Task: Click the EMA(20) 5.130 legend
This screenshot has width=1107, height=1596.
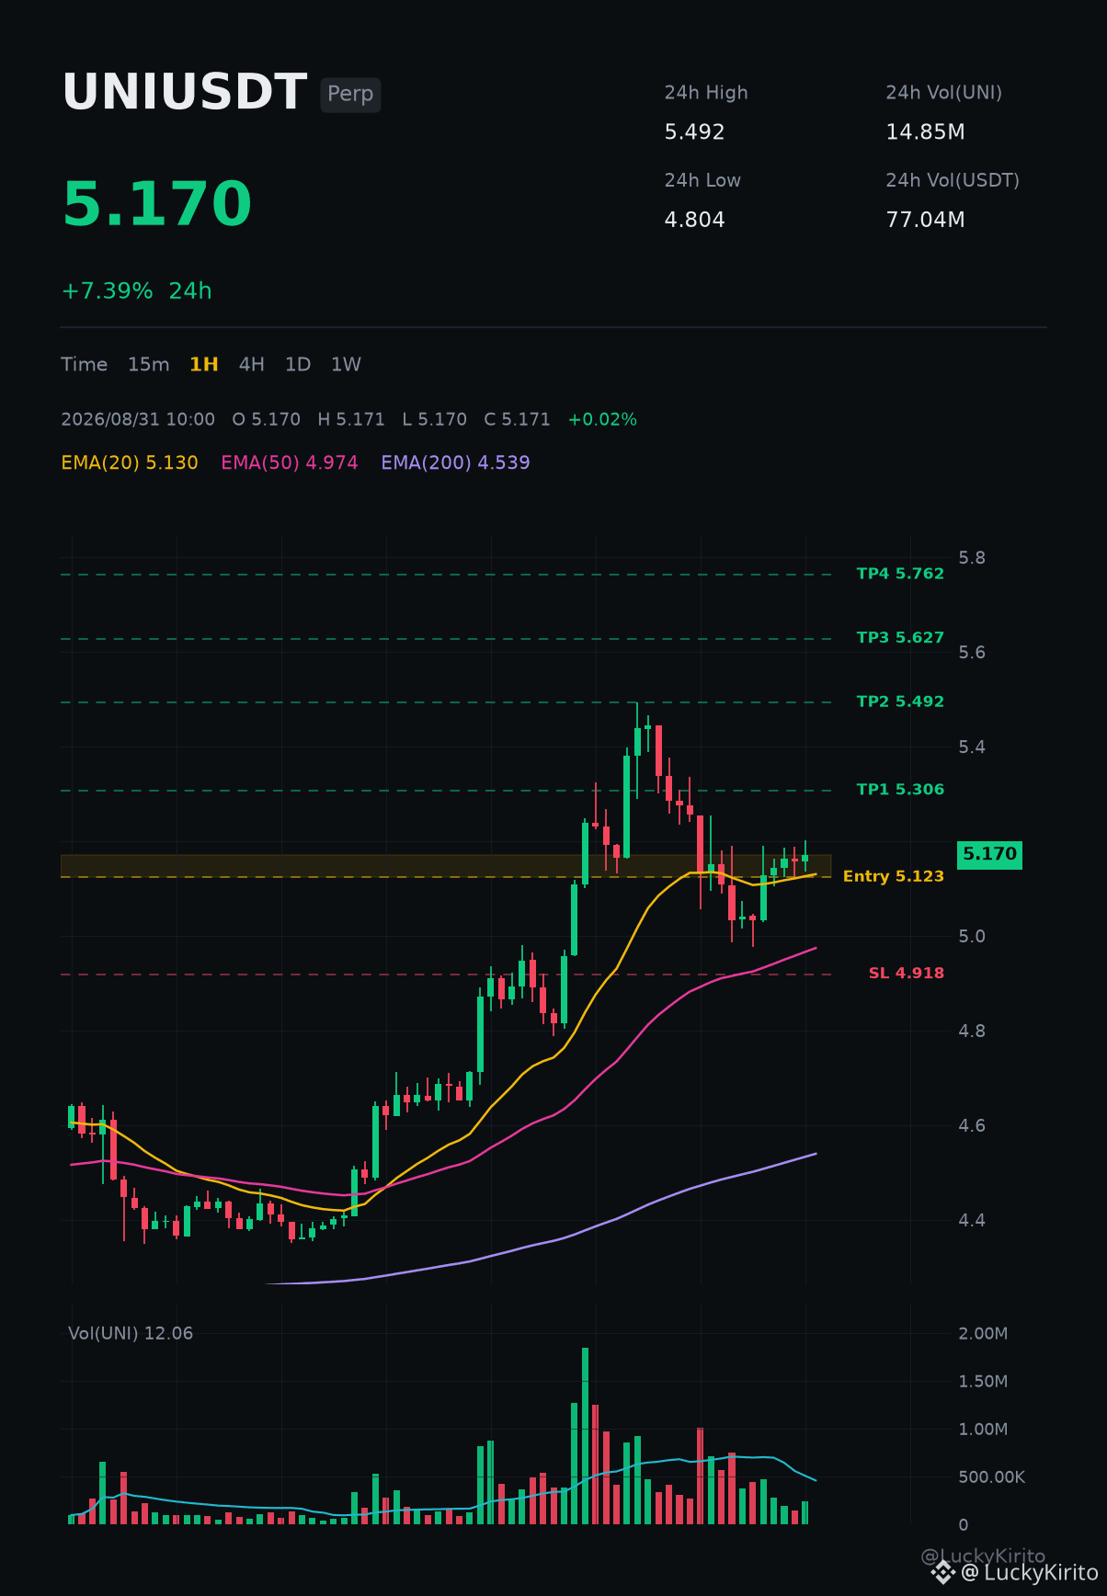Action: (130, 462)
